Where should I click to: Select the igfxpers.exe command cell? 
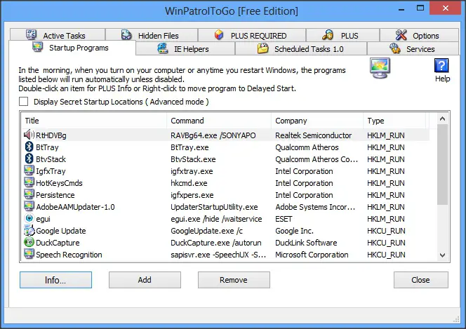coord(192,195)
